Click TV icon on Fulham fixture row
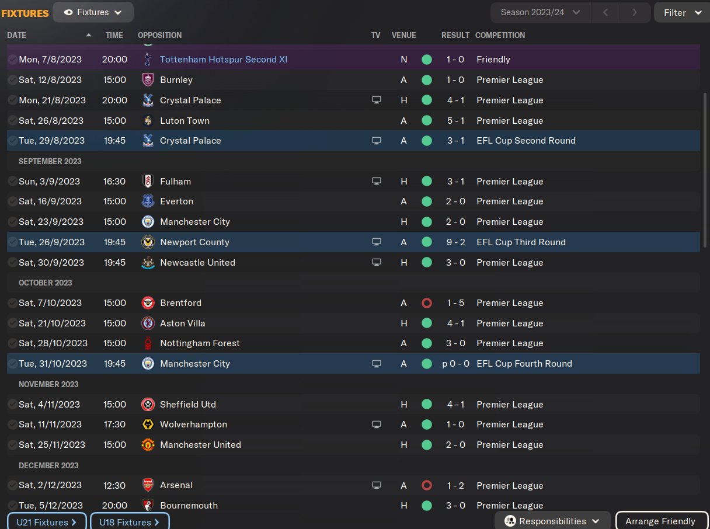The width and height of the screenshot is (710, 529). pos(377,182)
